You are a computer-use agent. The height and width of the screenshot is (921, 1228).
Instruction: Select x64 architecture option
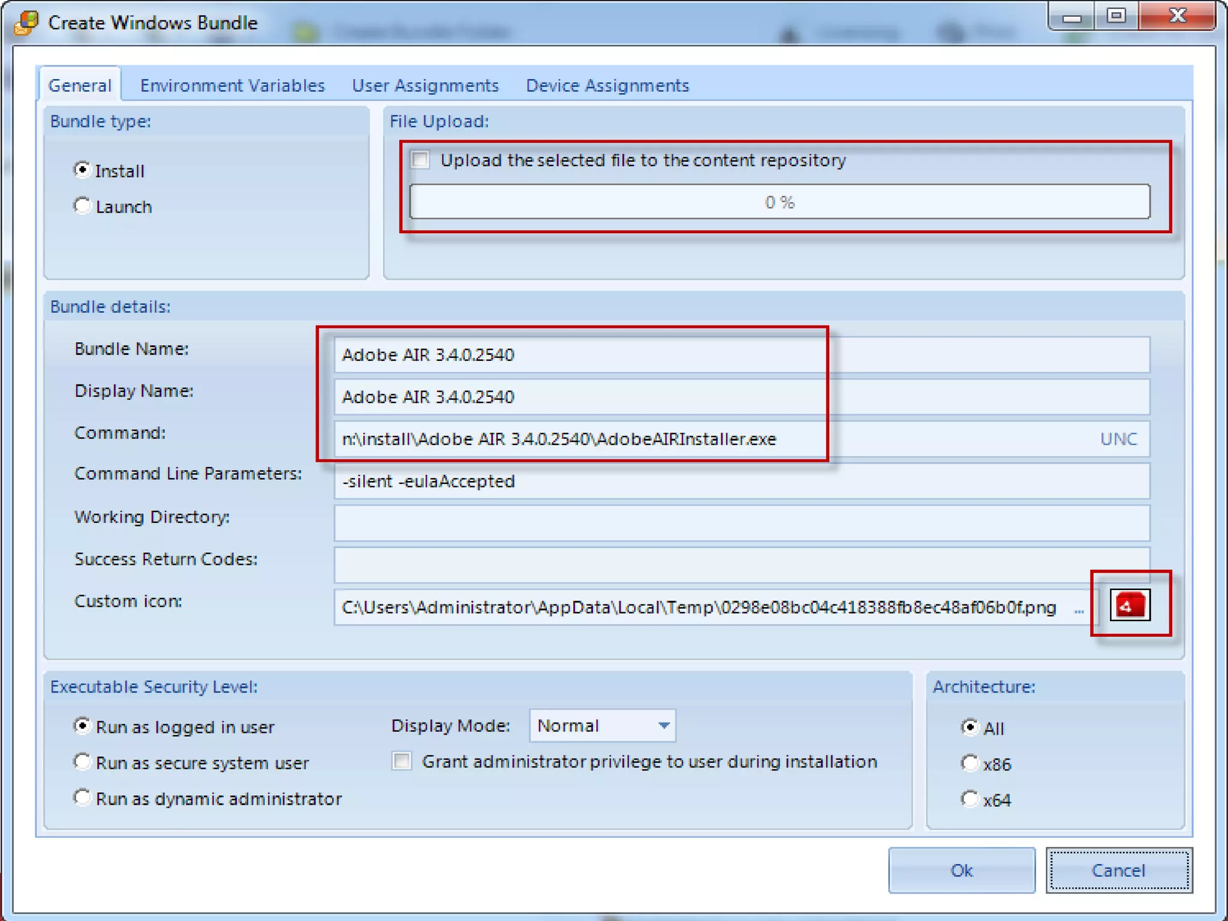pos(970,799)
